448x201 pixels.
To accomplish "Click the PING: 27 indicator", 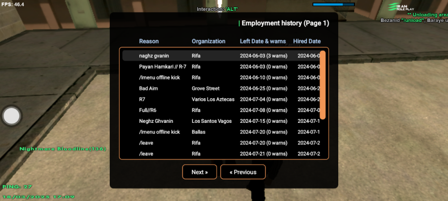I will [x=17, y=187].
